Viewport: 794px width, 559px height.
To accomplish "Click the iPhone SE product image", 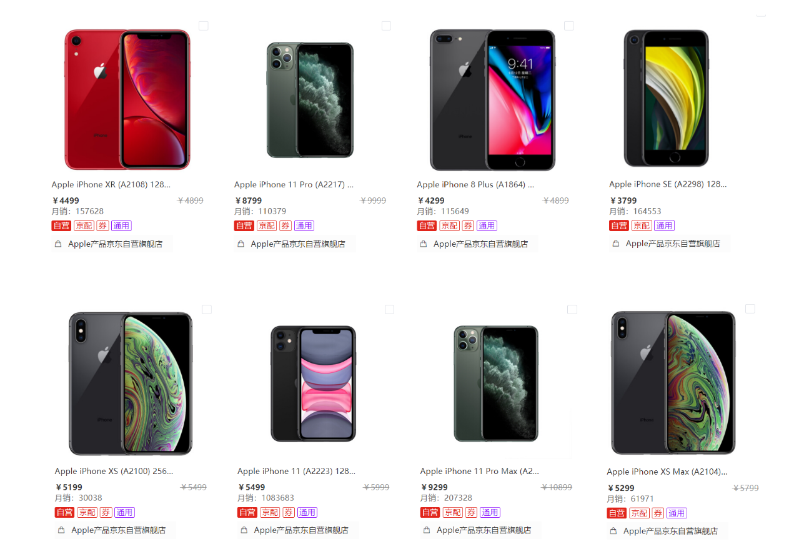I will (x=666, y=99).
